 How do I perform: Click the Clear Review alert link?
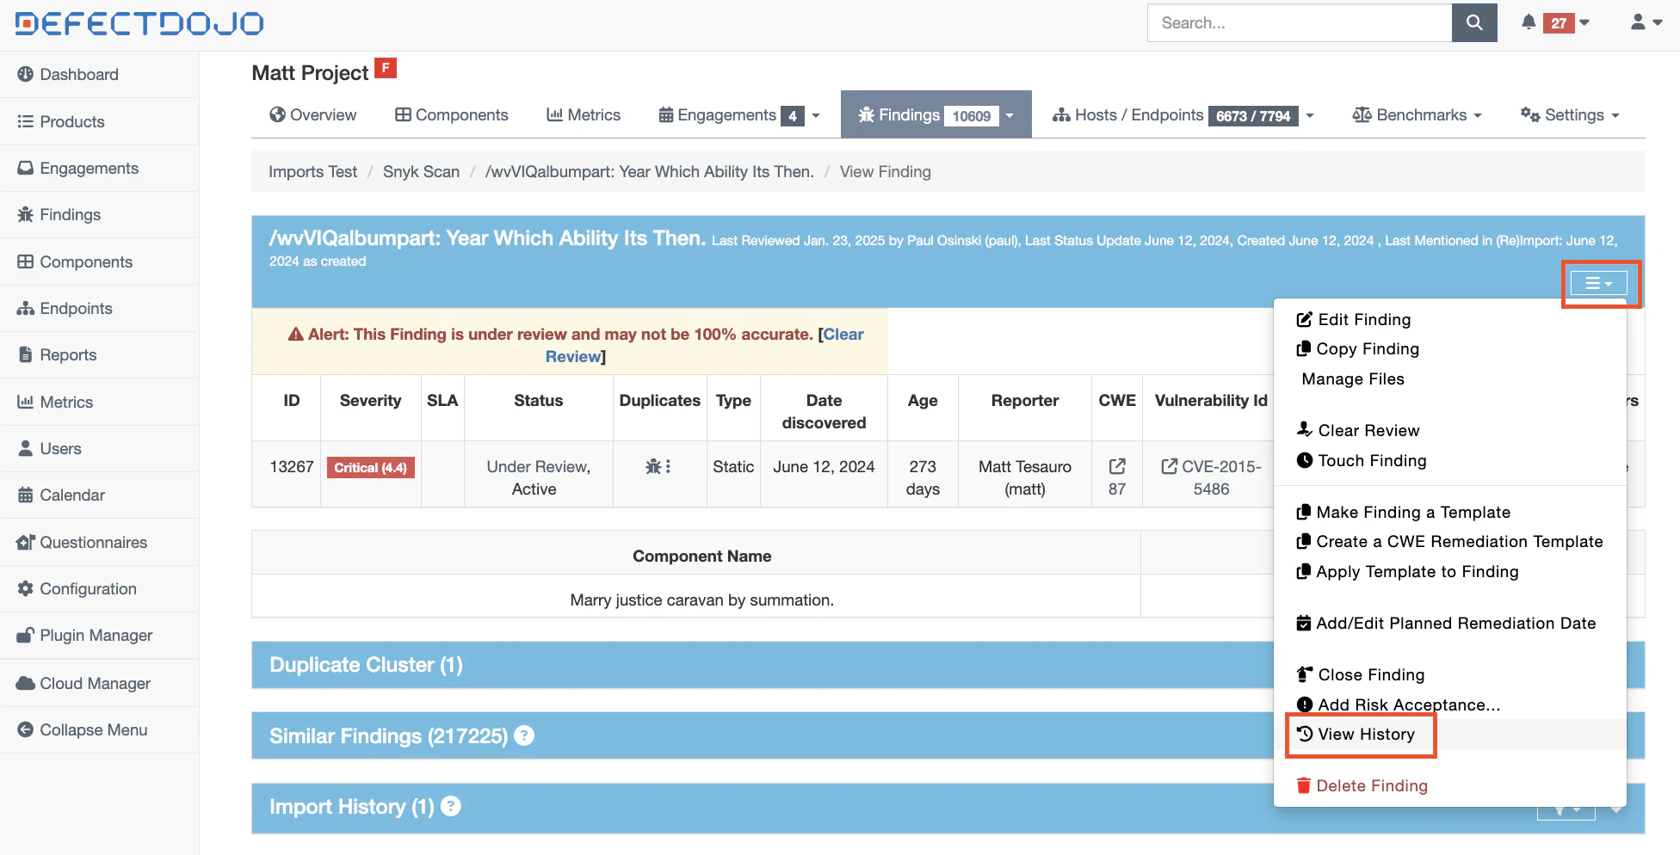pyautogui.click(x=843, y=335)
